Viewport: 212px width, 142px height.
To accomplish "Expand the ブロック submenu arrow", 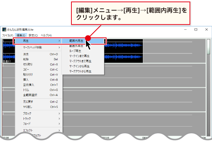I will coord(59,114).
